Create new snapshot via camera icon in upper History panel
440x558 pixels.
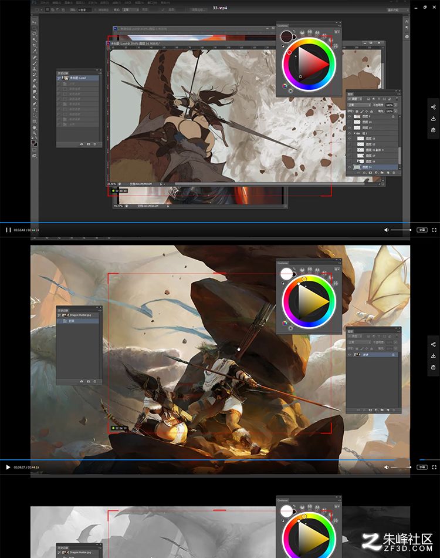89,144
